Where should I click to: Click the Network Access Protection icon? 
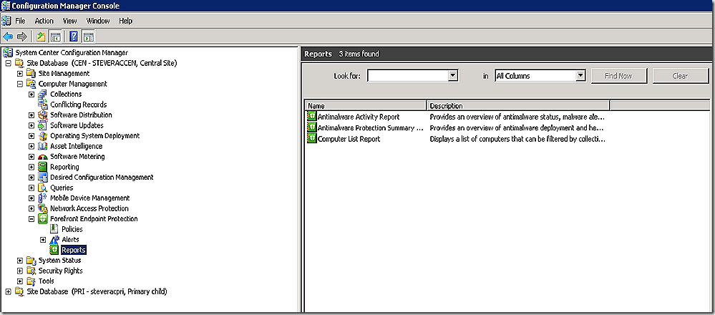43,208
